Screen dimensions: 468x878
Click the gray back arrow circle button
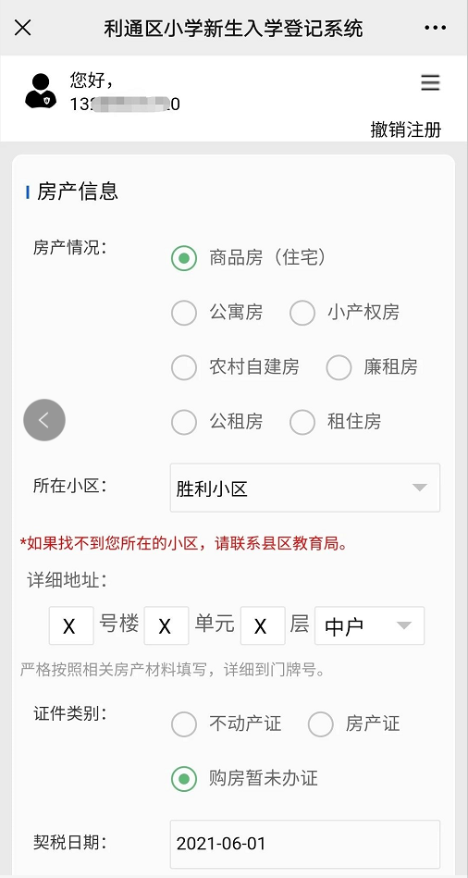pyautogui.click(x=44, y=420)
